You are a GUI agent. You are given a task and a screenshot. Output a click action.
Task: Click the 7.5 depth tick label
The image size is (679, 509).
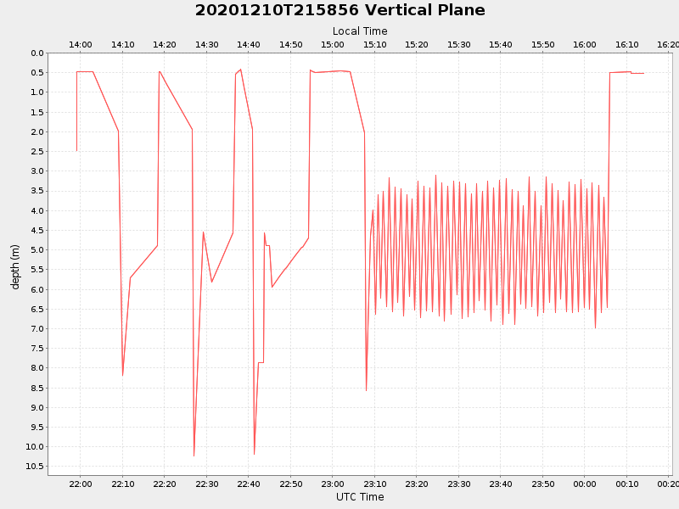pyautogui.click(x=37, y=349)
